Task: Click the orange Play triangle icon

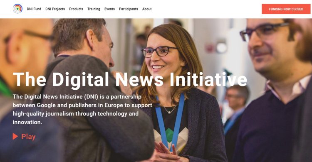Action: point(15,136)
